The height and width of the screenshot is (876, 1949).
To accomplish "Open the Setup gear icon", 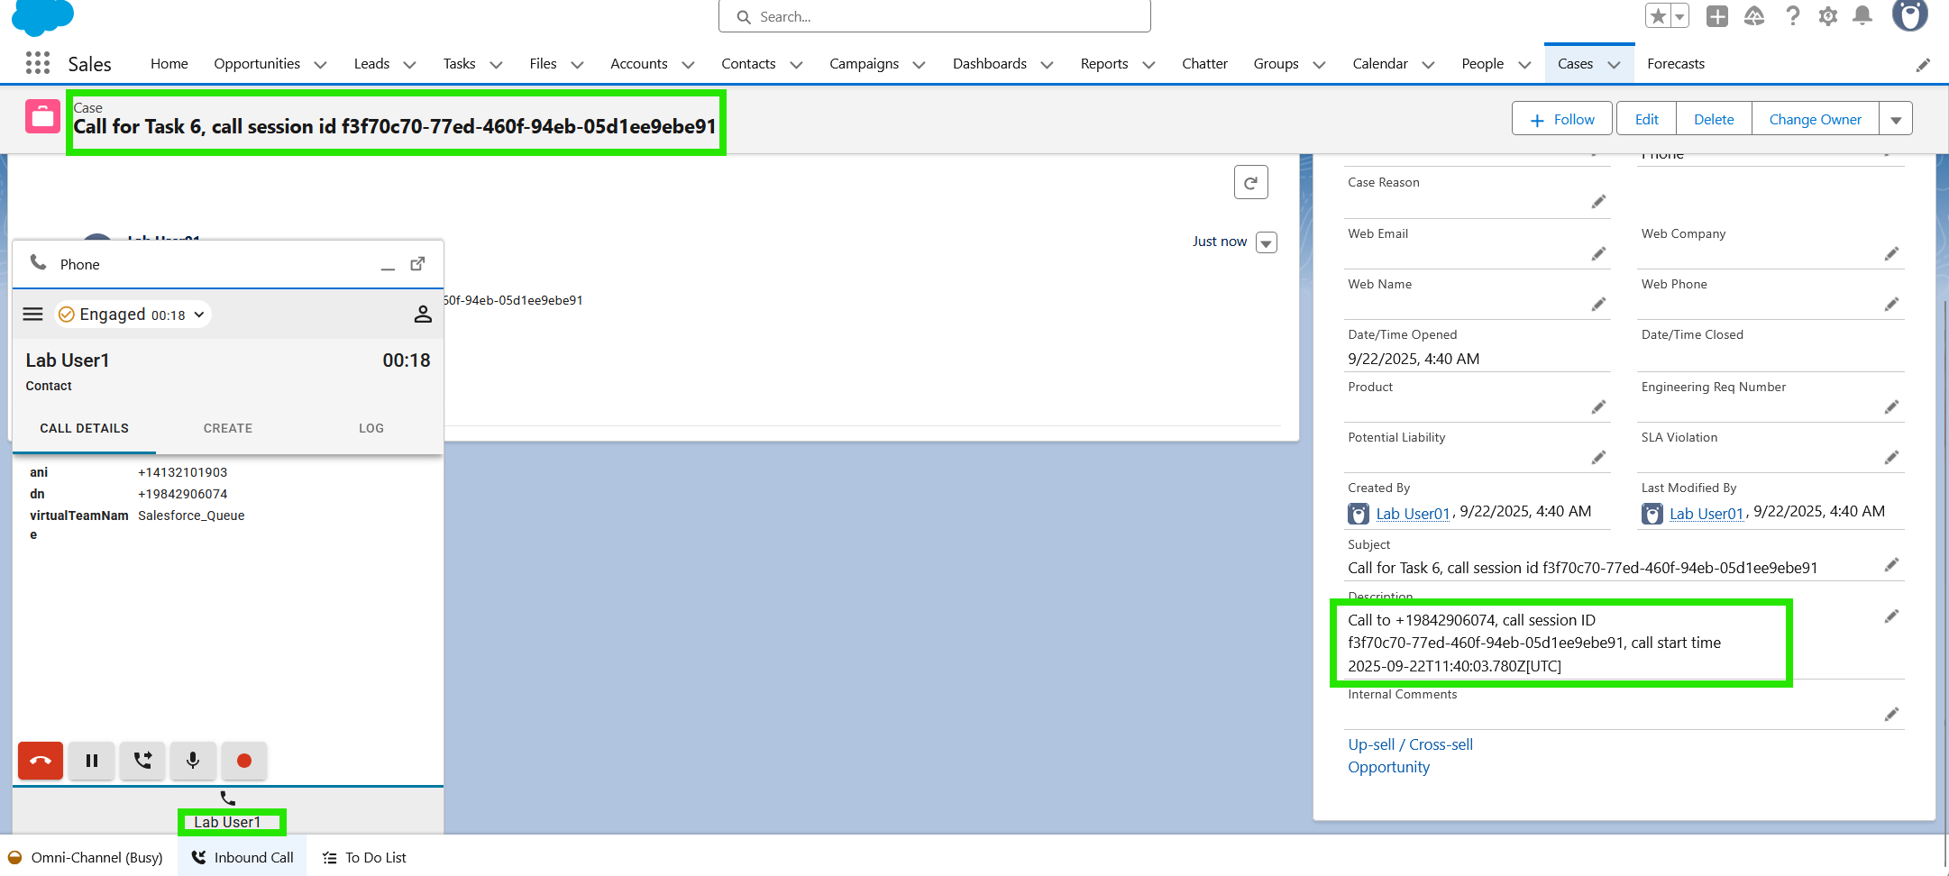I will pyautogui.click(x=1828, y=16).
